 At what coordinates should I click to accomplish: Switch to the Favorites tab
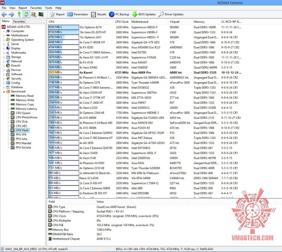coord(19,22)
